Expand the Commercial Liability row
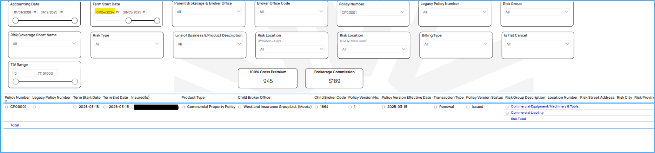Image resolution: width=655 pixels, height=153 pixels. 507,113
